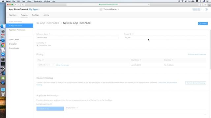Open the App Store dock icon

[3, 54]
